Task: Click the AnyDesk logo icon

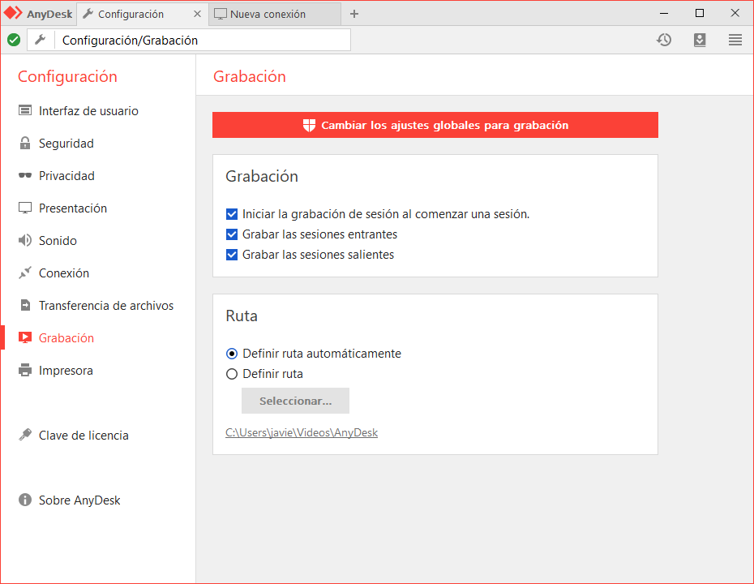Action: pos(13,14)
